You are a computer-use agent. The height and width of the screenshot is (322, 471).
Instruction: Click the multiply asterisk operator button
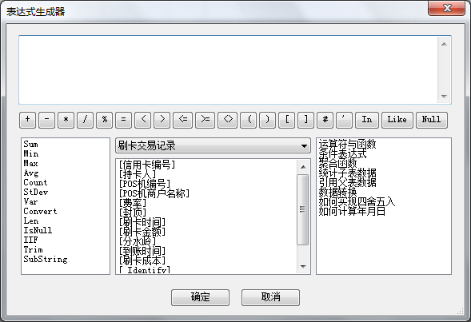click(x=66, y=120)
